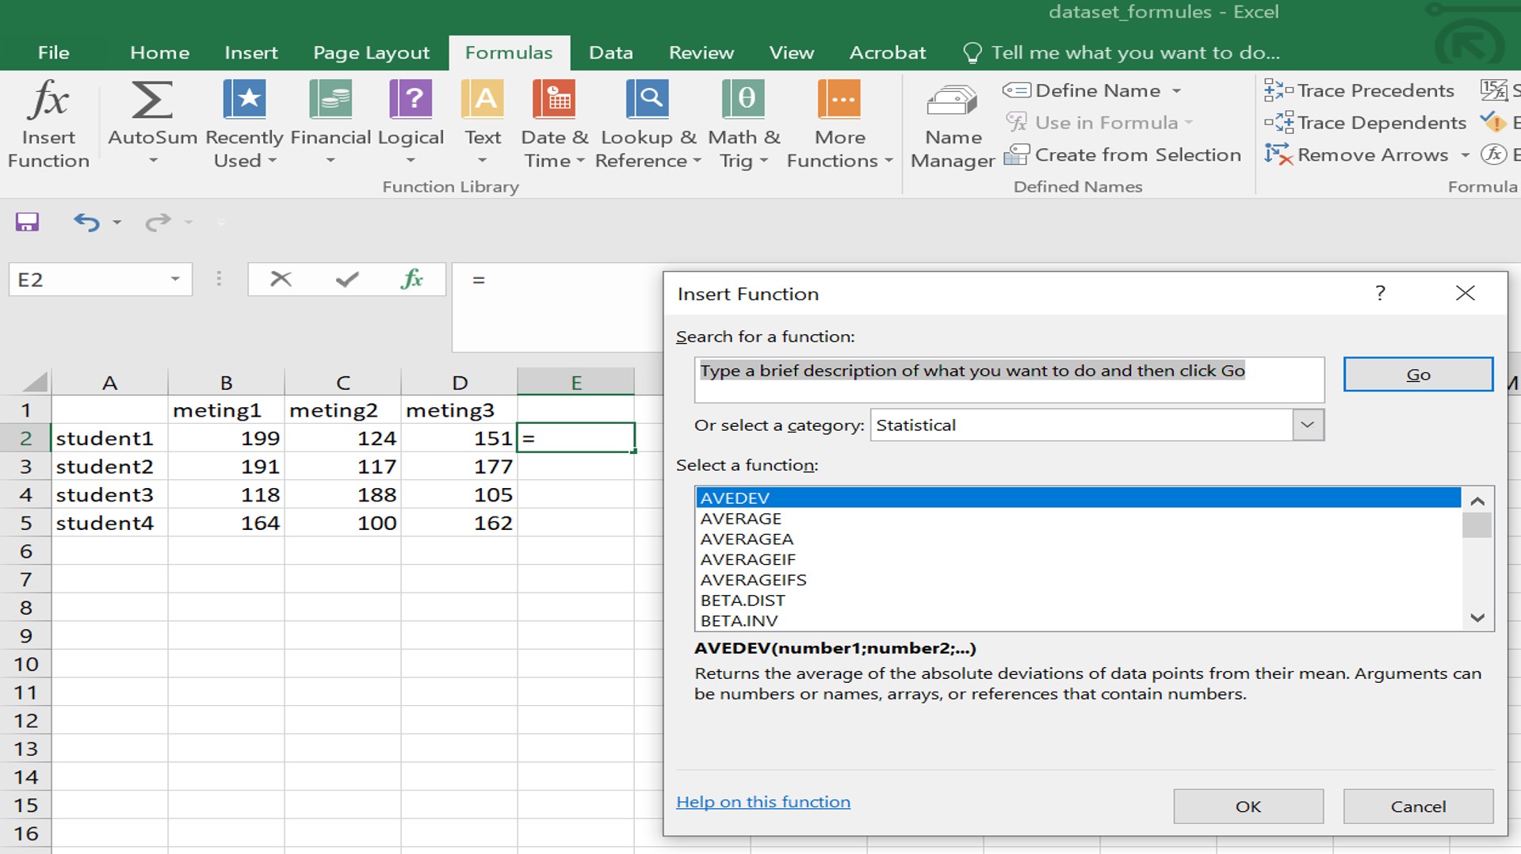This screenshot has width=1521, height=854.
Task: Open the Page Layout tab
Action: click(x=371, y=52)
